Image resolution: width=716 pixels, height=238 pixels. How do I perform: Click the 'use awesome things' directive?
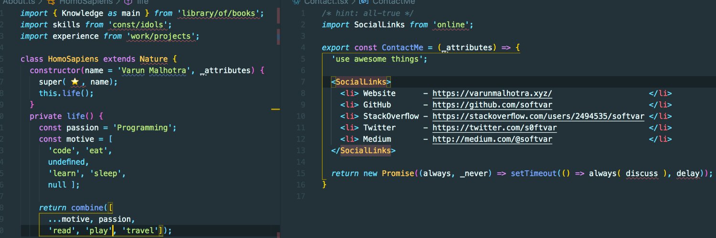tap(378, 59)
